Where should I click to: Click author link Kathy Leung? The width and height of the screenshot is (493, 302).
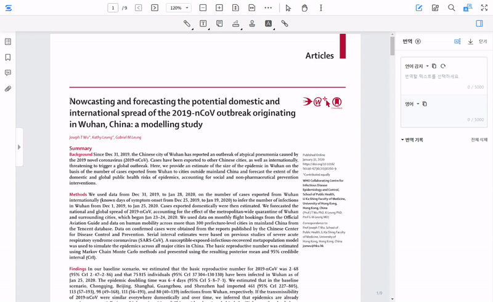tap(102, 137)
